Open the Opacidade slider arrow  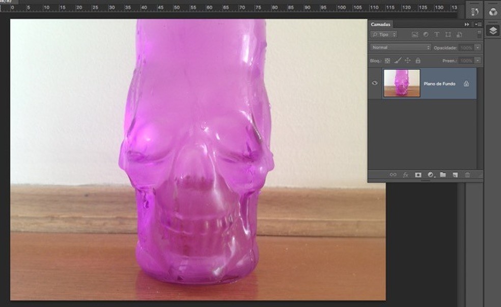[x=478, y=47]
